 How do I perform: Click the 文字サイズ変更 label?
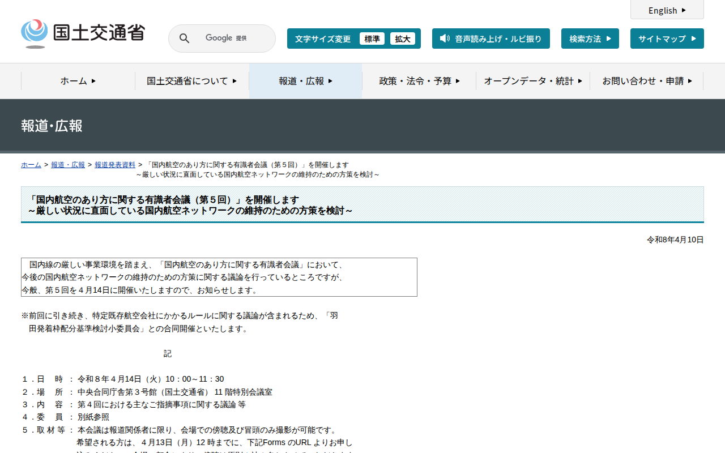tap(323, 39)
